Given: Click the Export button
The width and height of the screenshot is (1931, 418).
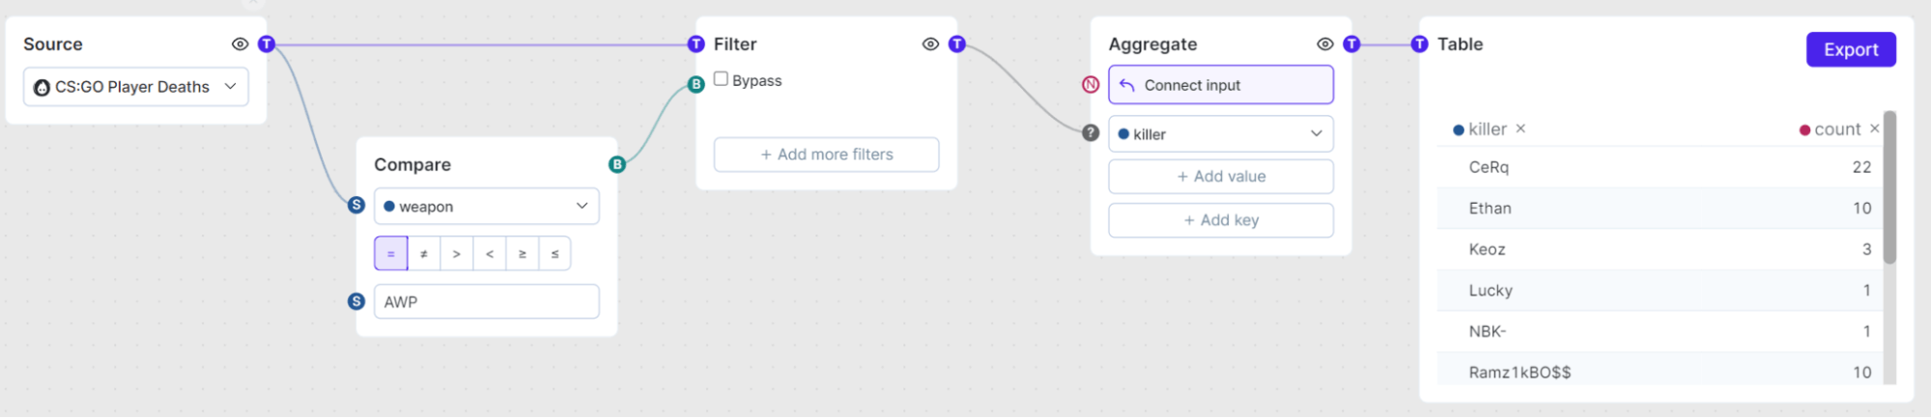Looking at the screenshot, I should (1850, 50).
